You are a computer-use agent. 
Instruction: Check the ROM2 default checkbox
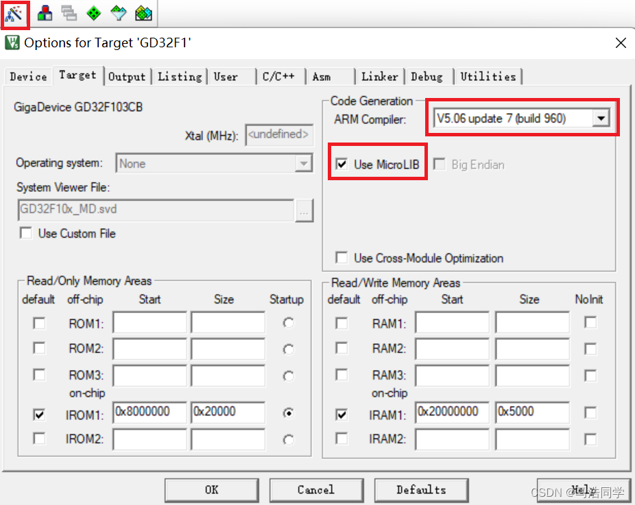click(x=39, y=348)
